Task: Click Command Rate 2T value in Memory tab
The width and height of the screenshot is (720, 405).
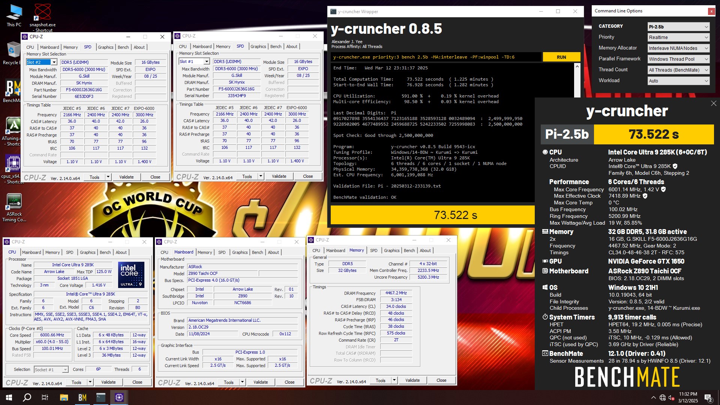Action: point(396,340)
